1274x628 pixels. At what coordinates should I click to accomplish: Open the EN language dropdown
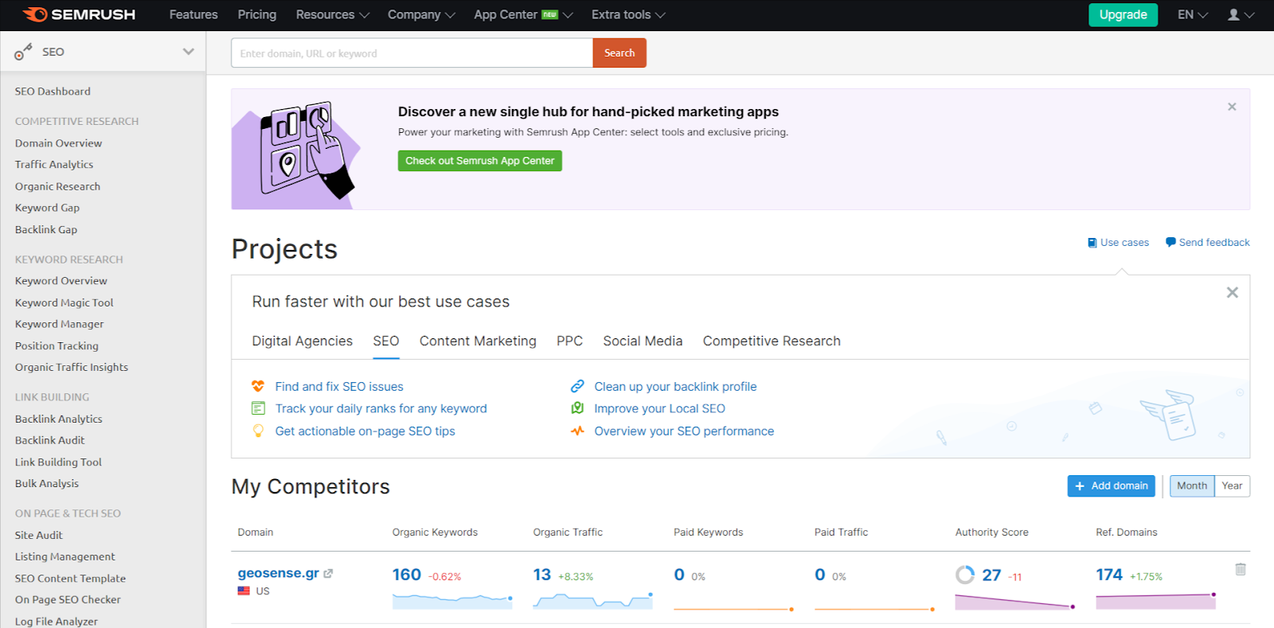click(1193, 14)
